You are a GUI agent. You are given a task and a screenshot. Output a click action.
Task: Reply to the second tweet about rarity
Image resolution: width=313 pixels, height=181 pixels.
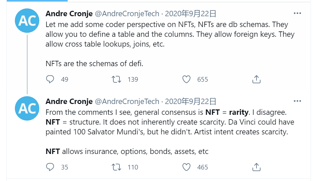tap(50, 167)
